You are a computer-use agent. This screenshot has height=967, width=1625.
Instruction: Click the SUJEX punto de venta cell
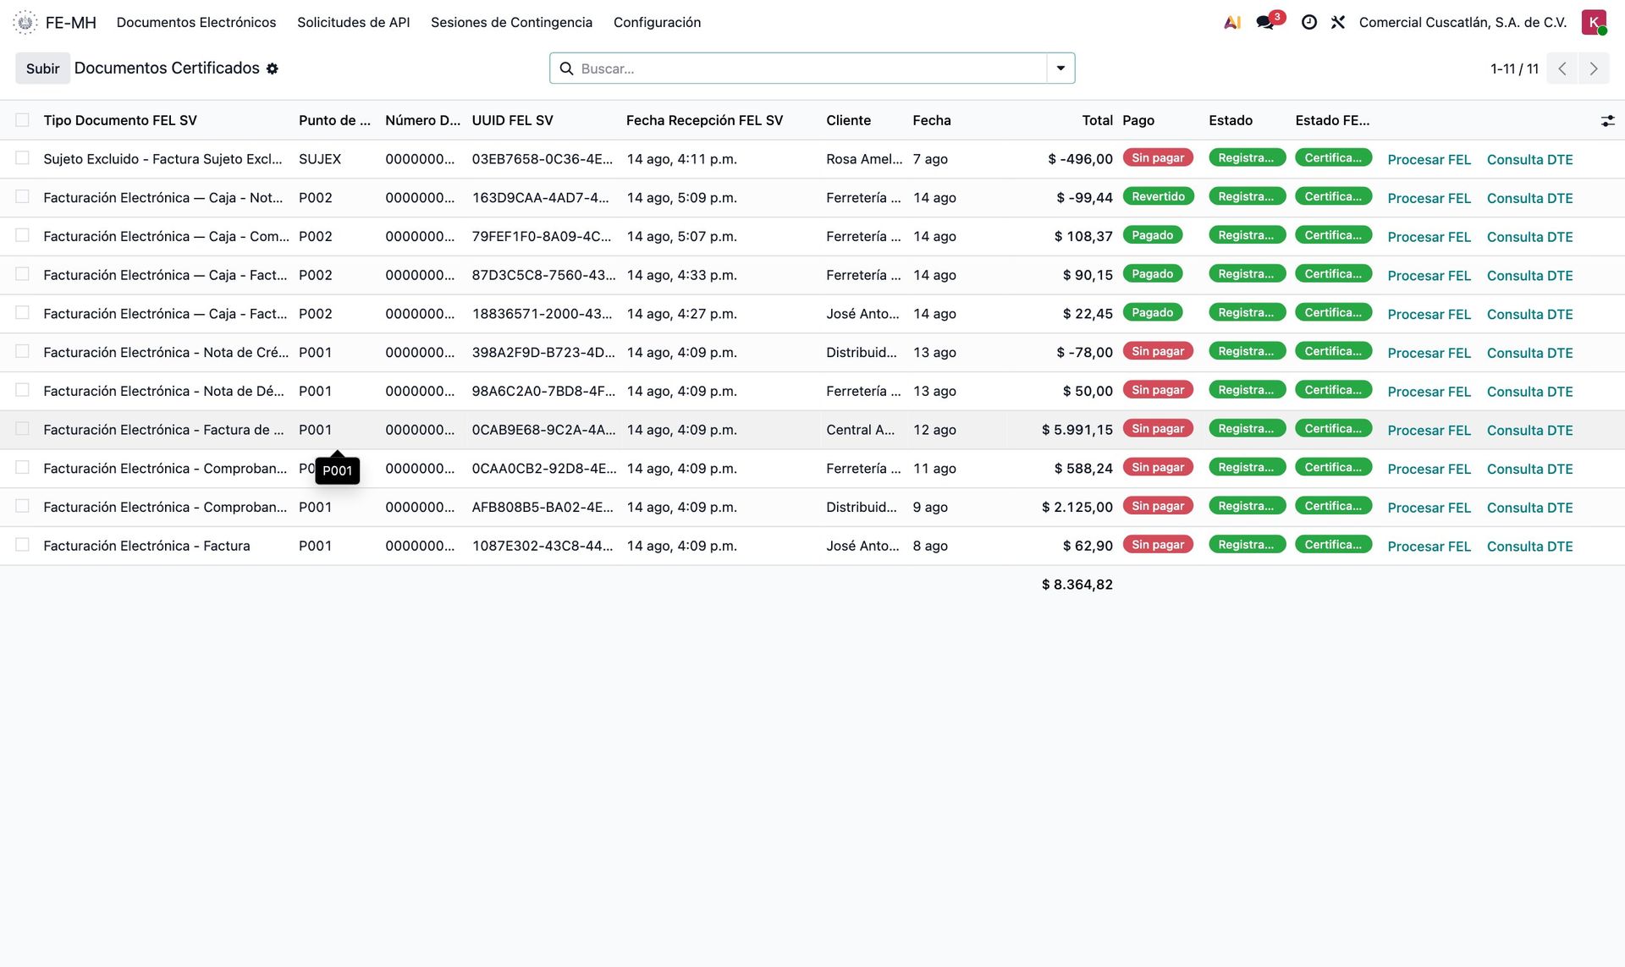(x=320, y=159)
